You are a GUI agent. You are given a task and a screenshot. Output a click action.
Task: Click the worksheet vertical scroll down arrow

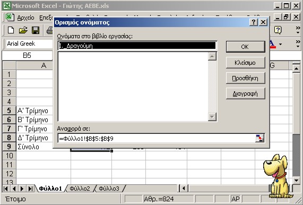point(296,180)
